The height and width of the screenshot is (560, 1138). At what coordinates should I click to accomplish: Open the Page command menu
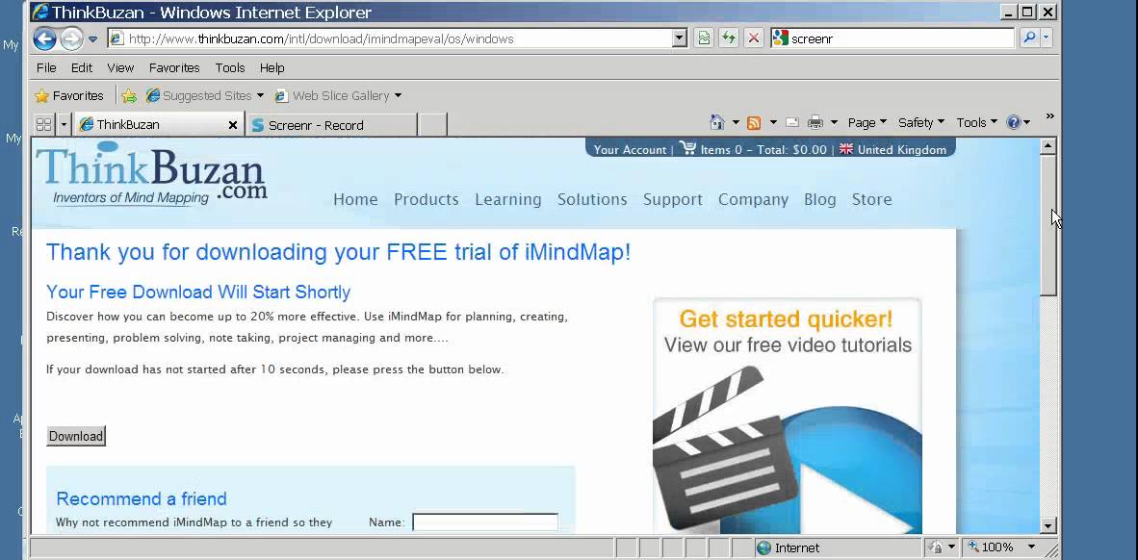pyautogui.click(x=867, y=122)
